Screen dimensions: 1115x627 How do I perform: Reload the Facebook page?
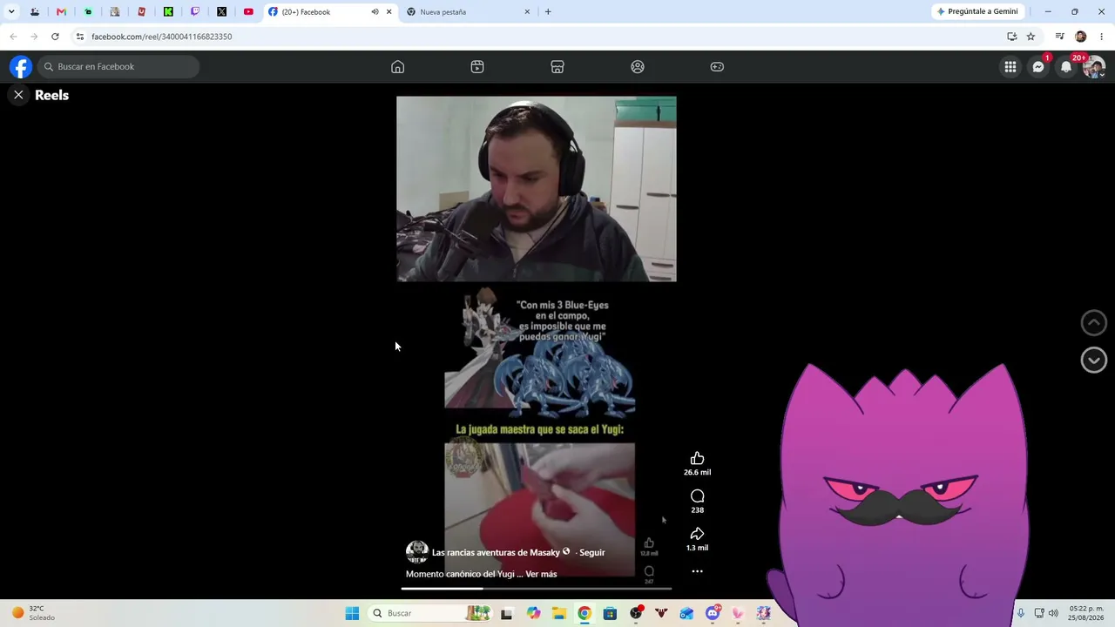(55, 37)
